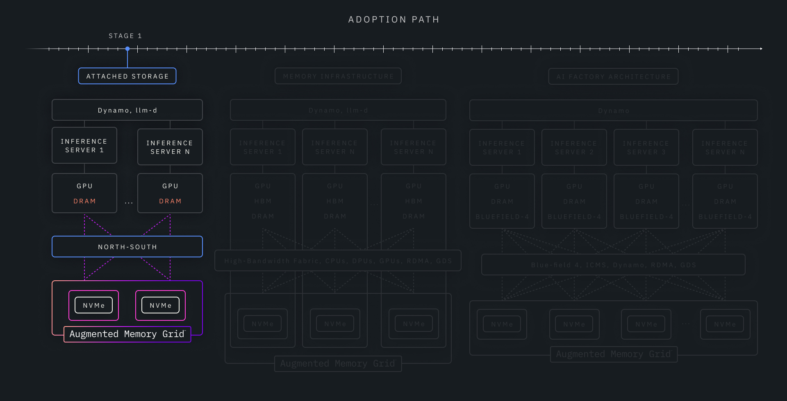
Task: Select the dimmed Inference Server 2 box
Action: pos(574,147)
